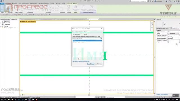
Task: Open the Windows Start menu
Action: 2,100
